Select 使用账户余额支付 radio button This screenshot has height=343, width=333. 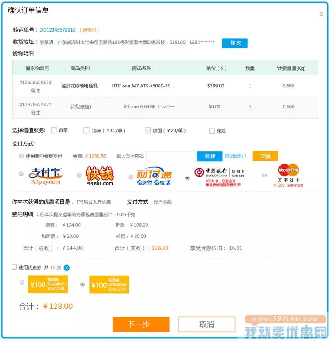21,156
